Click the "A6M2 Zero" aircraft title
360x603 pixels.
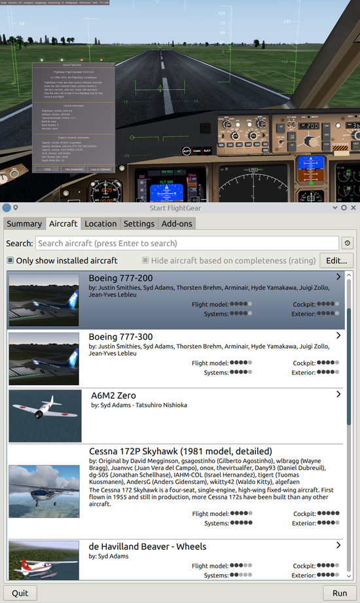click(113, 395)
